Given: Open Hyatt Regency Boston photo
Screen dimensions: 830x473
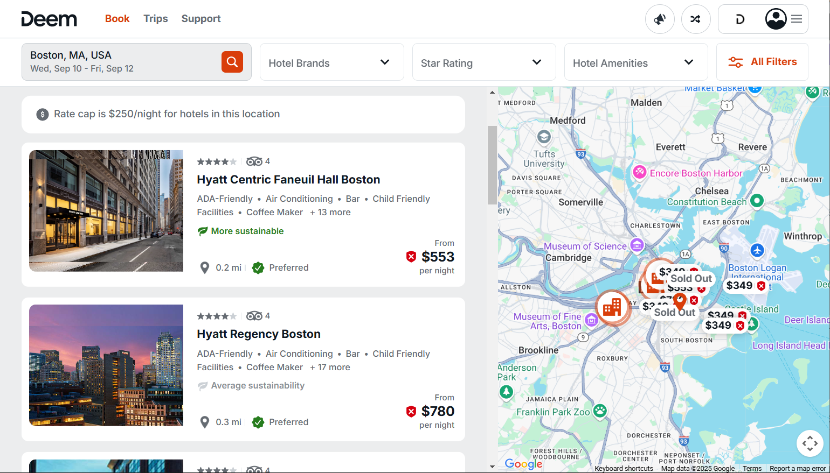Looking at the screenshot, I should point(106,365).
